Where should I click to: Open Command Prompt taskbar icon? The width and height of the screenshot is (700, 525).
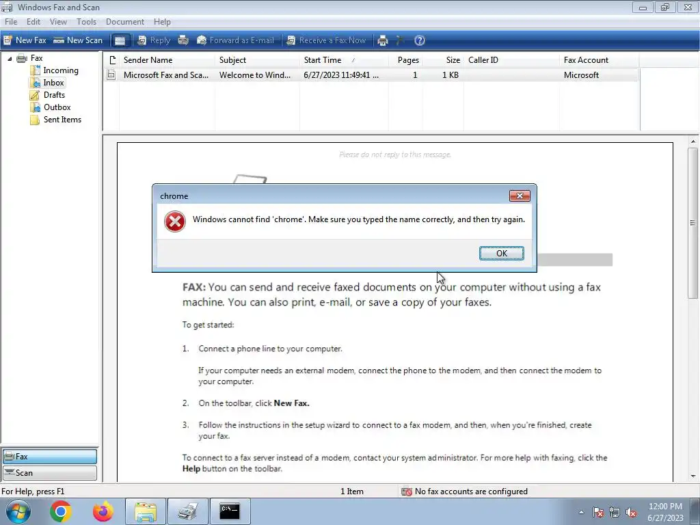[x=230, y=511]
